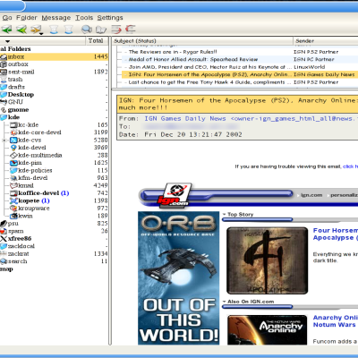Viewport: 358px width, 358px height.
Task: Click the xfree86 X folder icon
Action: (4, 239)
